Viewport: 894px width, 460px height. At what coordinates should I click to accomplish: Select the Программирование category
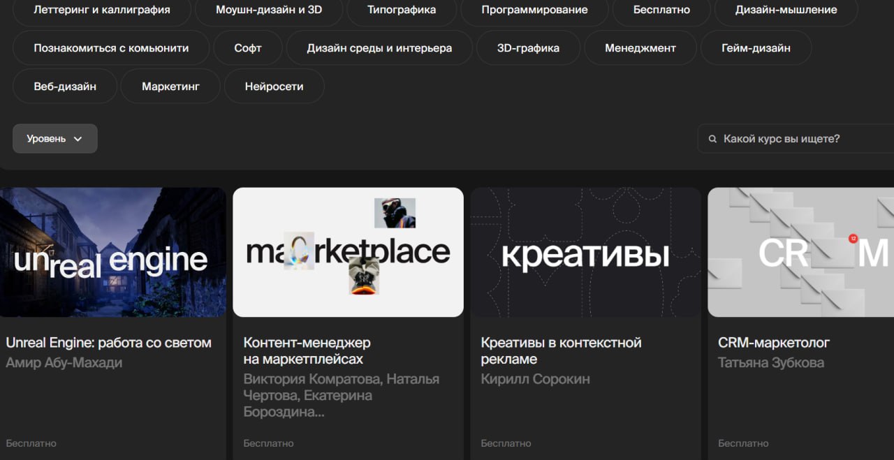[534, 10]
